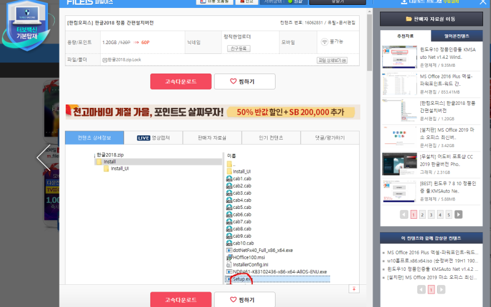491x307 pixels.
Task: Click page 1 in related contents pager
Action: (x=431, y=289)
